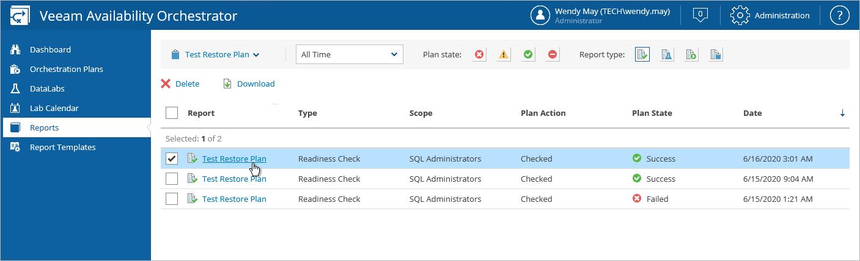This screenshot has width=860, height=261.
Task: Click the red X Delete icon
Action: [166, 84]
